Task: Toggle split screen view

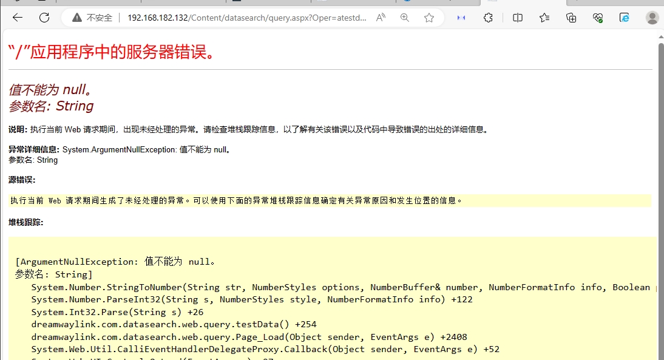Action: pyautogui.click(x=518, y=18)
